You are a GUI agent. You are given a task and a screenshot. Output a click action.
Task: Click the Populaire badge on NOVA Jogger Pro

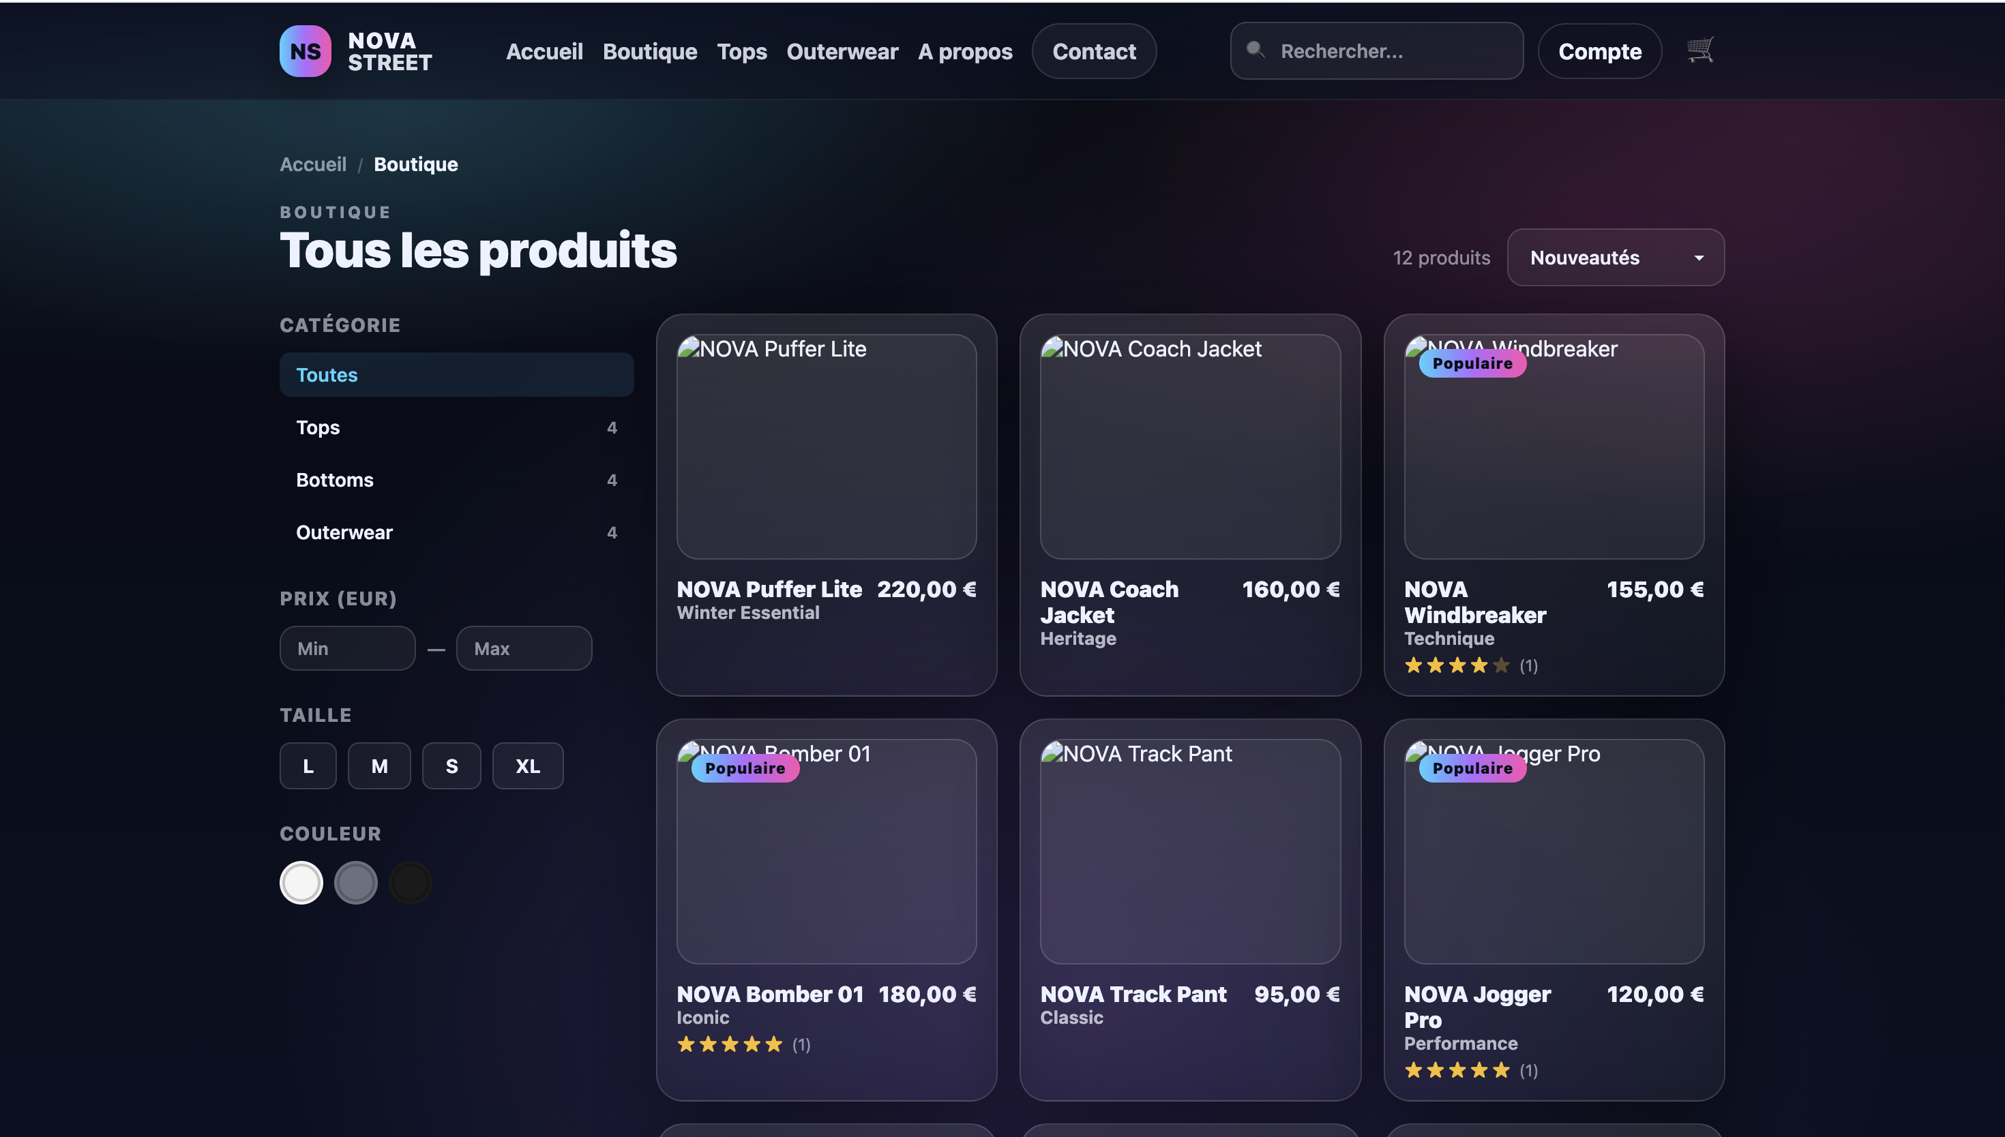click(1472, 768)
